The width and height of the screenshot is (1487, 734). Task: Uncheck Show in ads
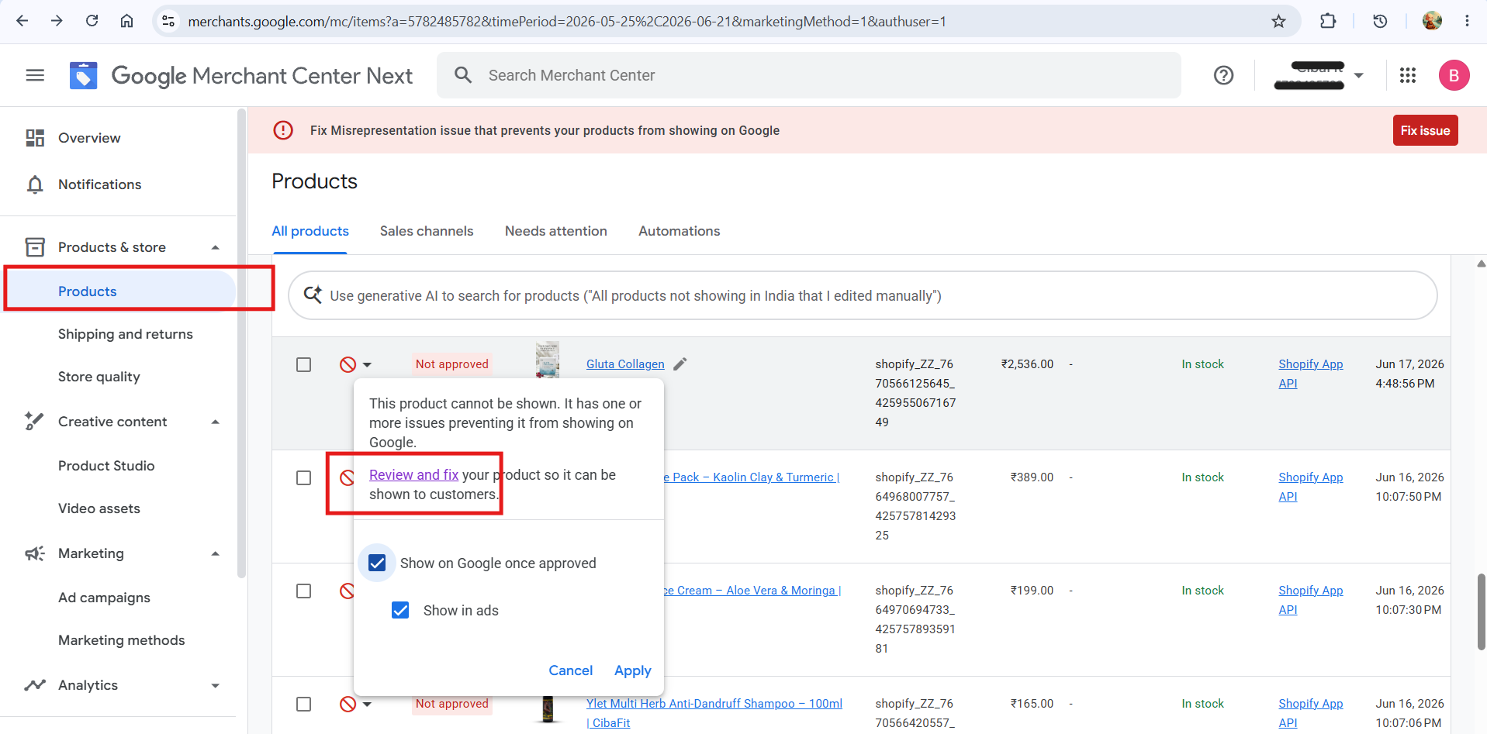pos(400,610)
